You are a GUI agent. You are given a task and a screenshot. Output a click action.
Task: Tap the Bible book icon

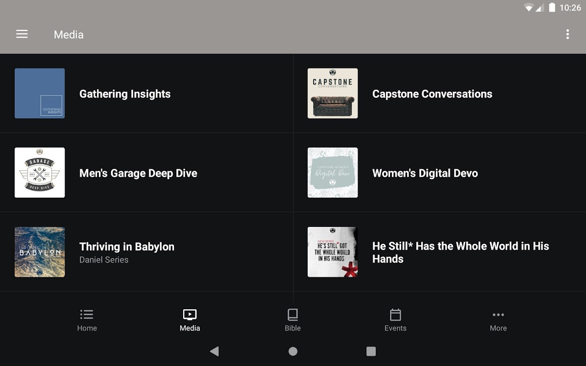point(293,315)
